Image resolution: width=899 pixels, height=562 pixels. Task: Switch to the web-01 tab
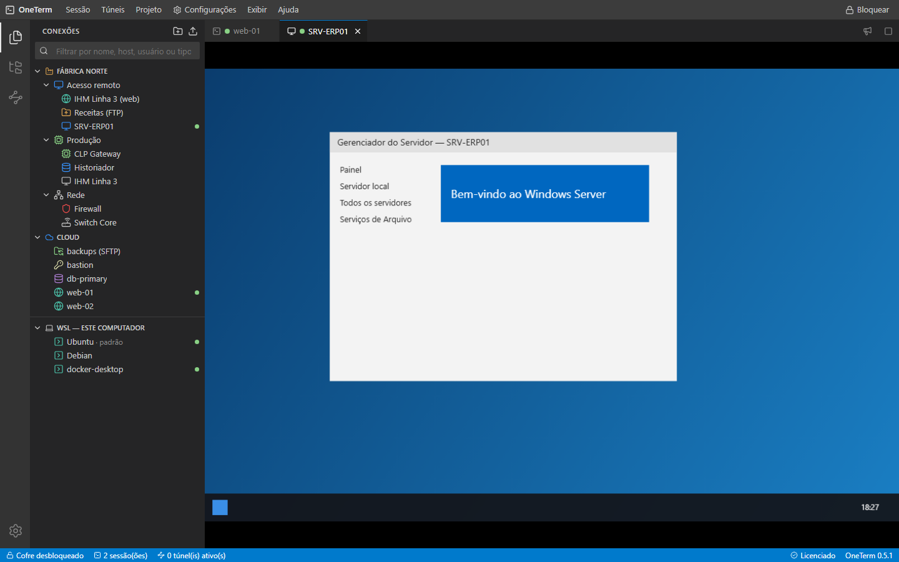[242, 31]
